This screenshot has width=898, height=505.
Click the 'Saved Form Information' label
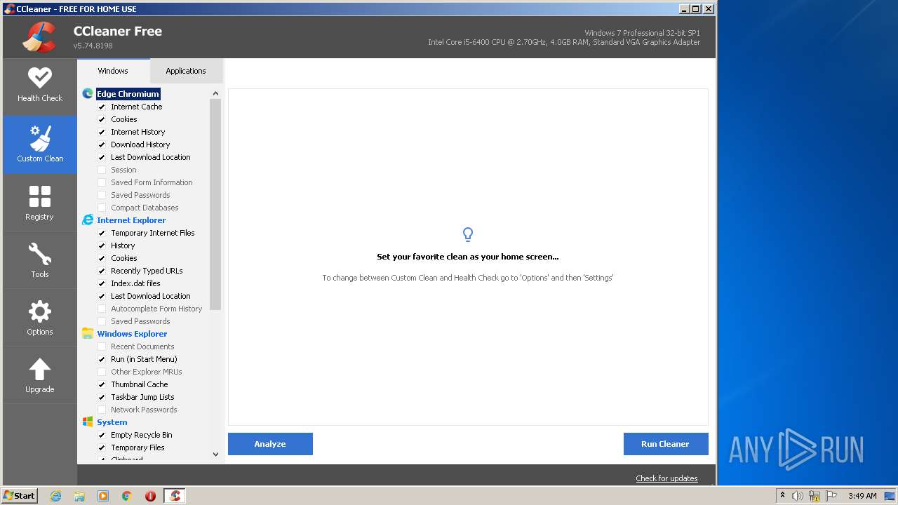click(152, 182)
